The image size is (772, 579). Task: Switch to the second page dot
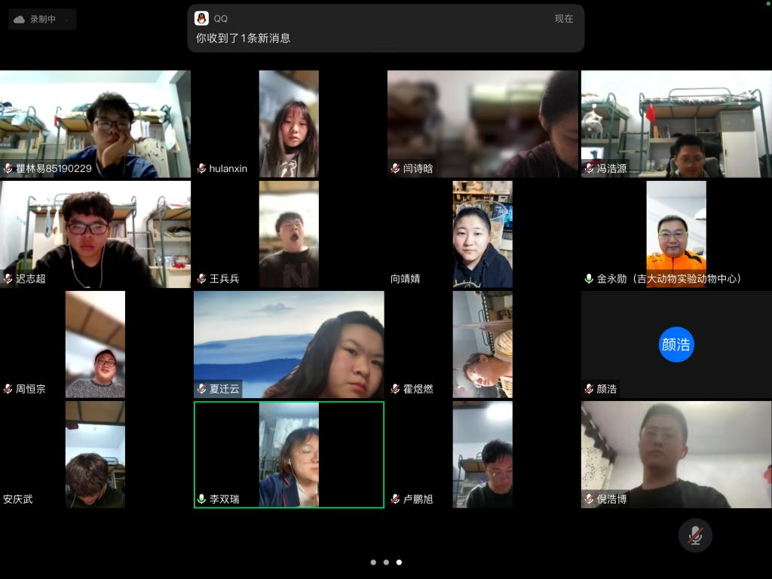(x=386, y=562)
